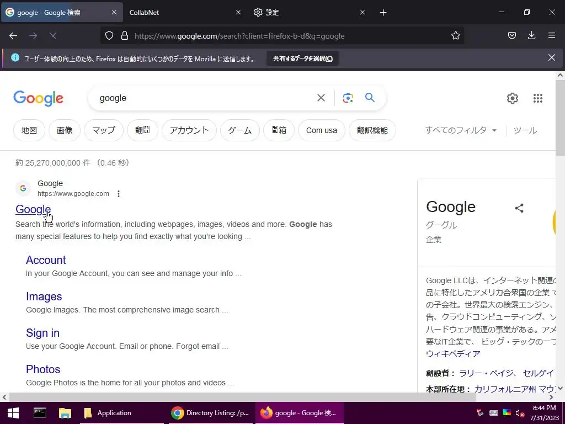Viewport: 565px width, 424px height.
Task: Open a new tab with plus button
Action: pos(383,13)
